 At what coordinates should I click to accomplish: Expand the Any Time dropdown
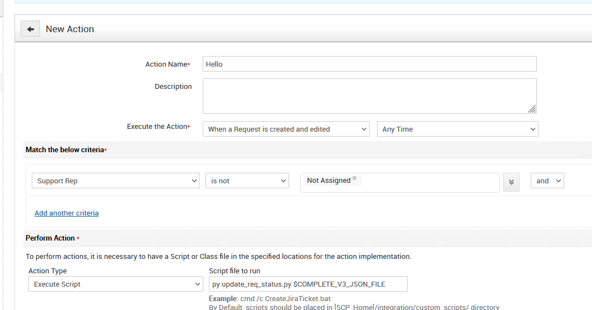[x=457, y=129]
